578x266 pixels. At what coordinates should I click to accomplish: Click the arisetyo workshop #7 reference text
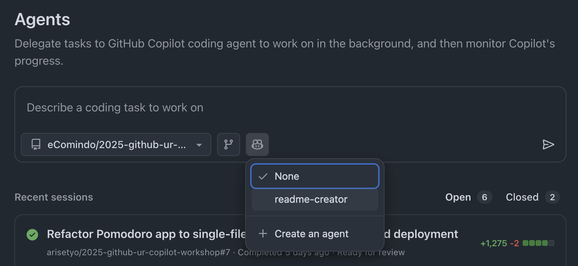point(138,252)
